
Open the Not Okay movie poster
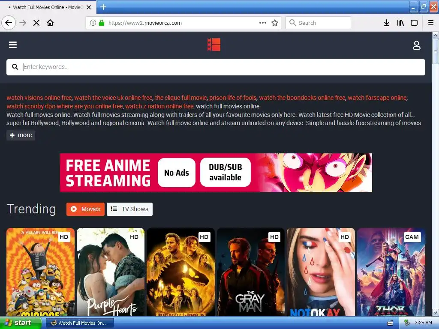pyautogui.click(x=321, y=272)
